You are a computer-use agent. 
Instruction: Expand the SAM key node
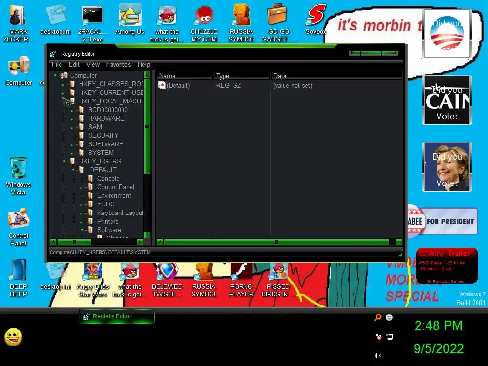pyautogui.click(x=72, y=128)
